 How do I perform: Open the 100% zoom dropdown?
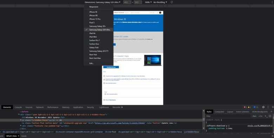click(148, 2)
